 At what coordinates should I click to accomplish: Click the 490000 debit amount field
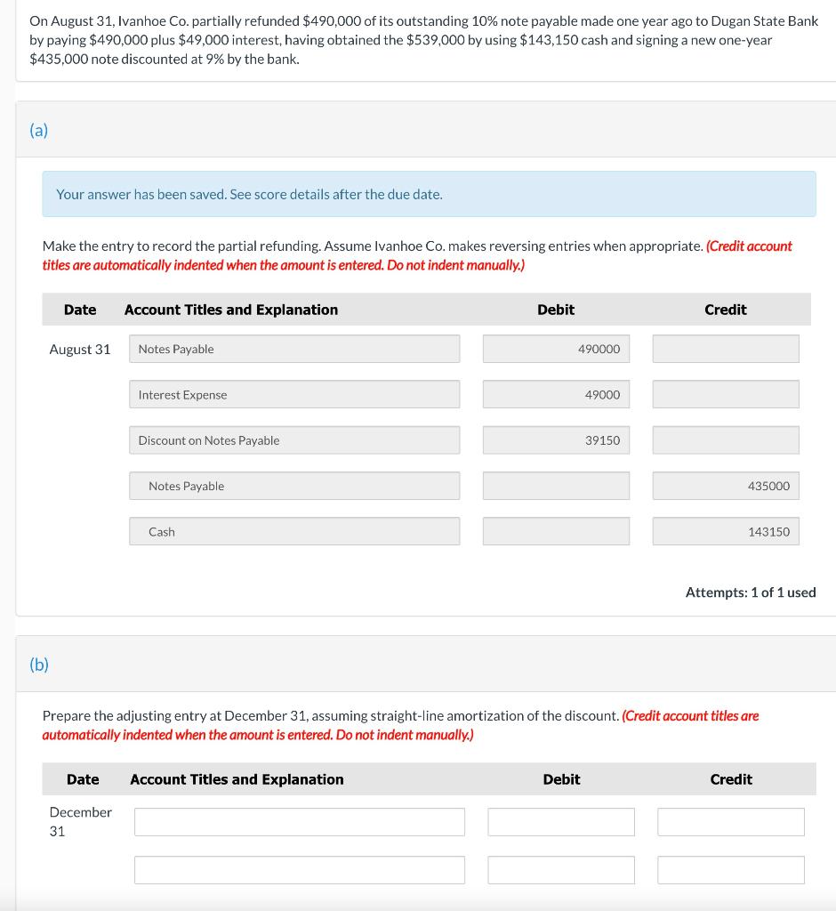point(555,349)
